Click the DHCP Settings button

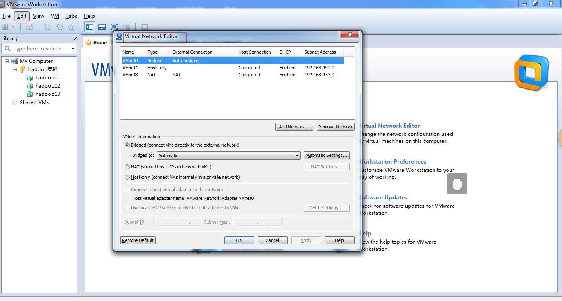(327, 208)
